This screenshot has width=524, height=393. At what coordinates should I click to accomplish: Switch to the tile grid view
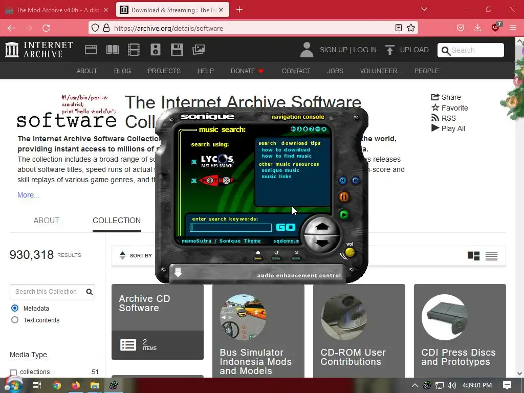point(473,256)
